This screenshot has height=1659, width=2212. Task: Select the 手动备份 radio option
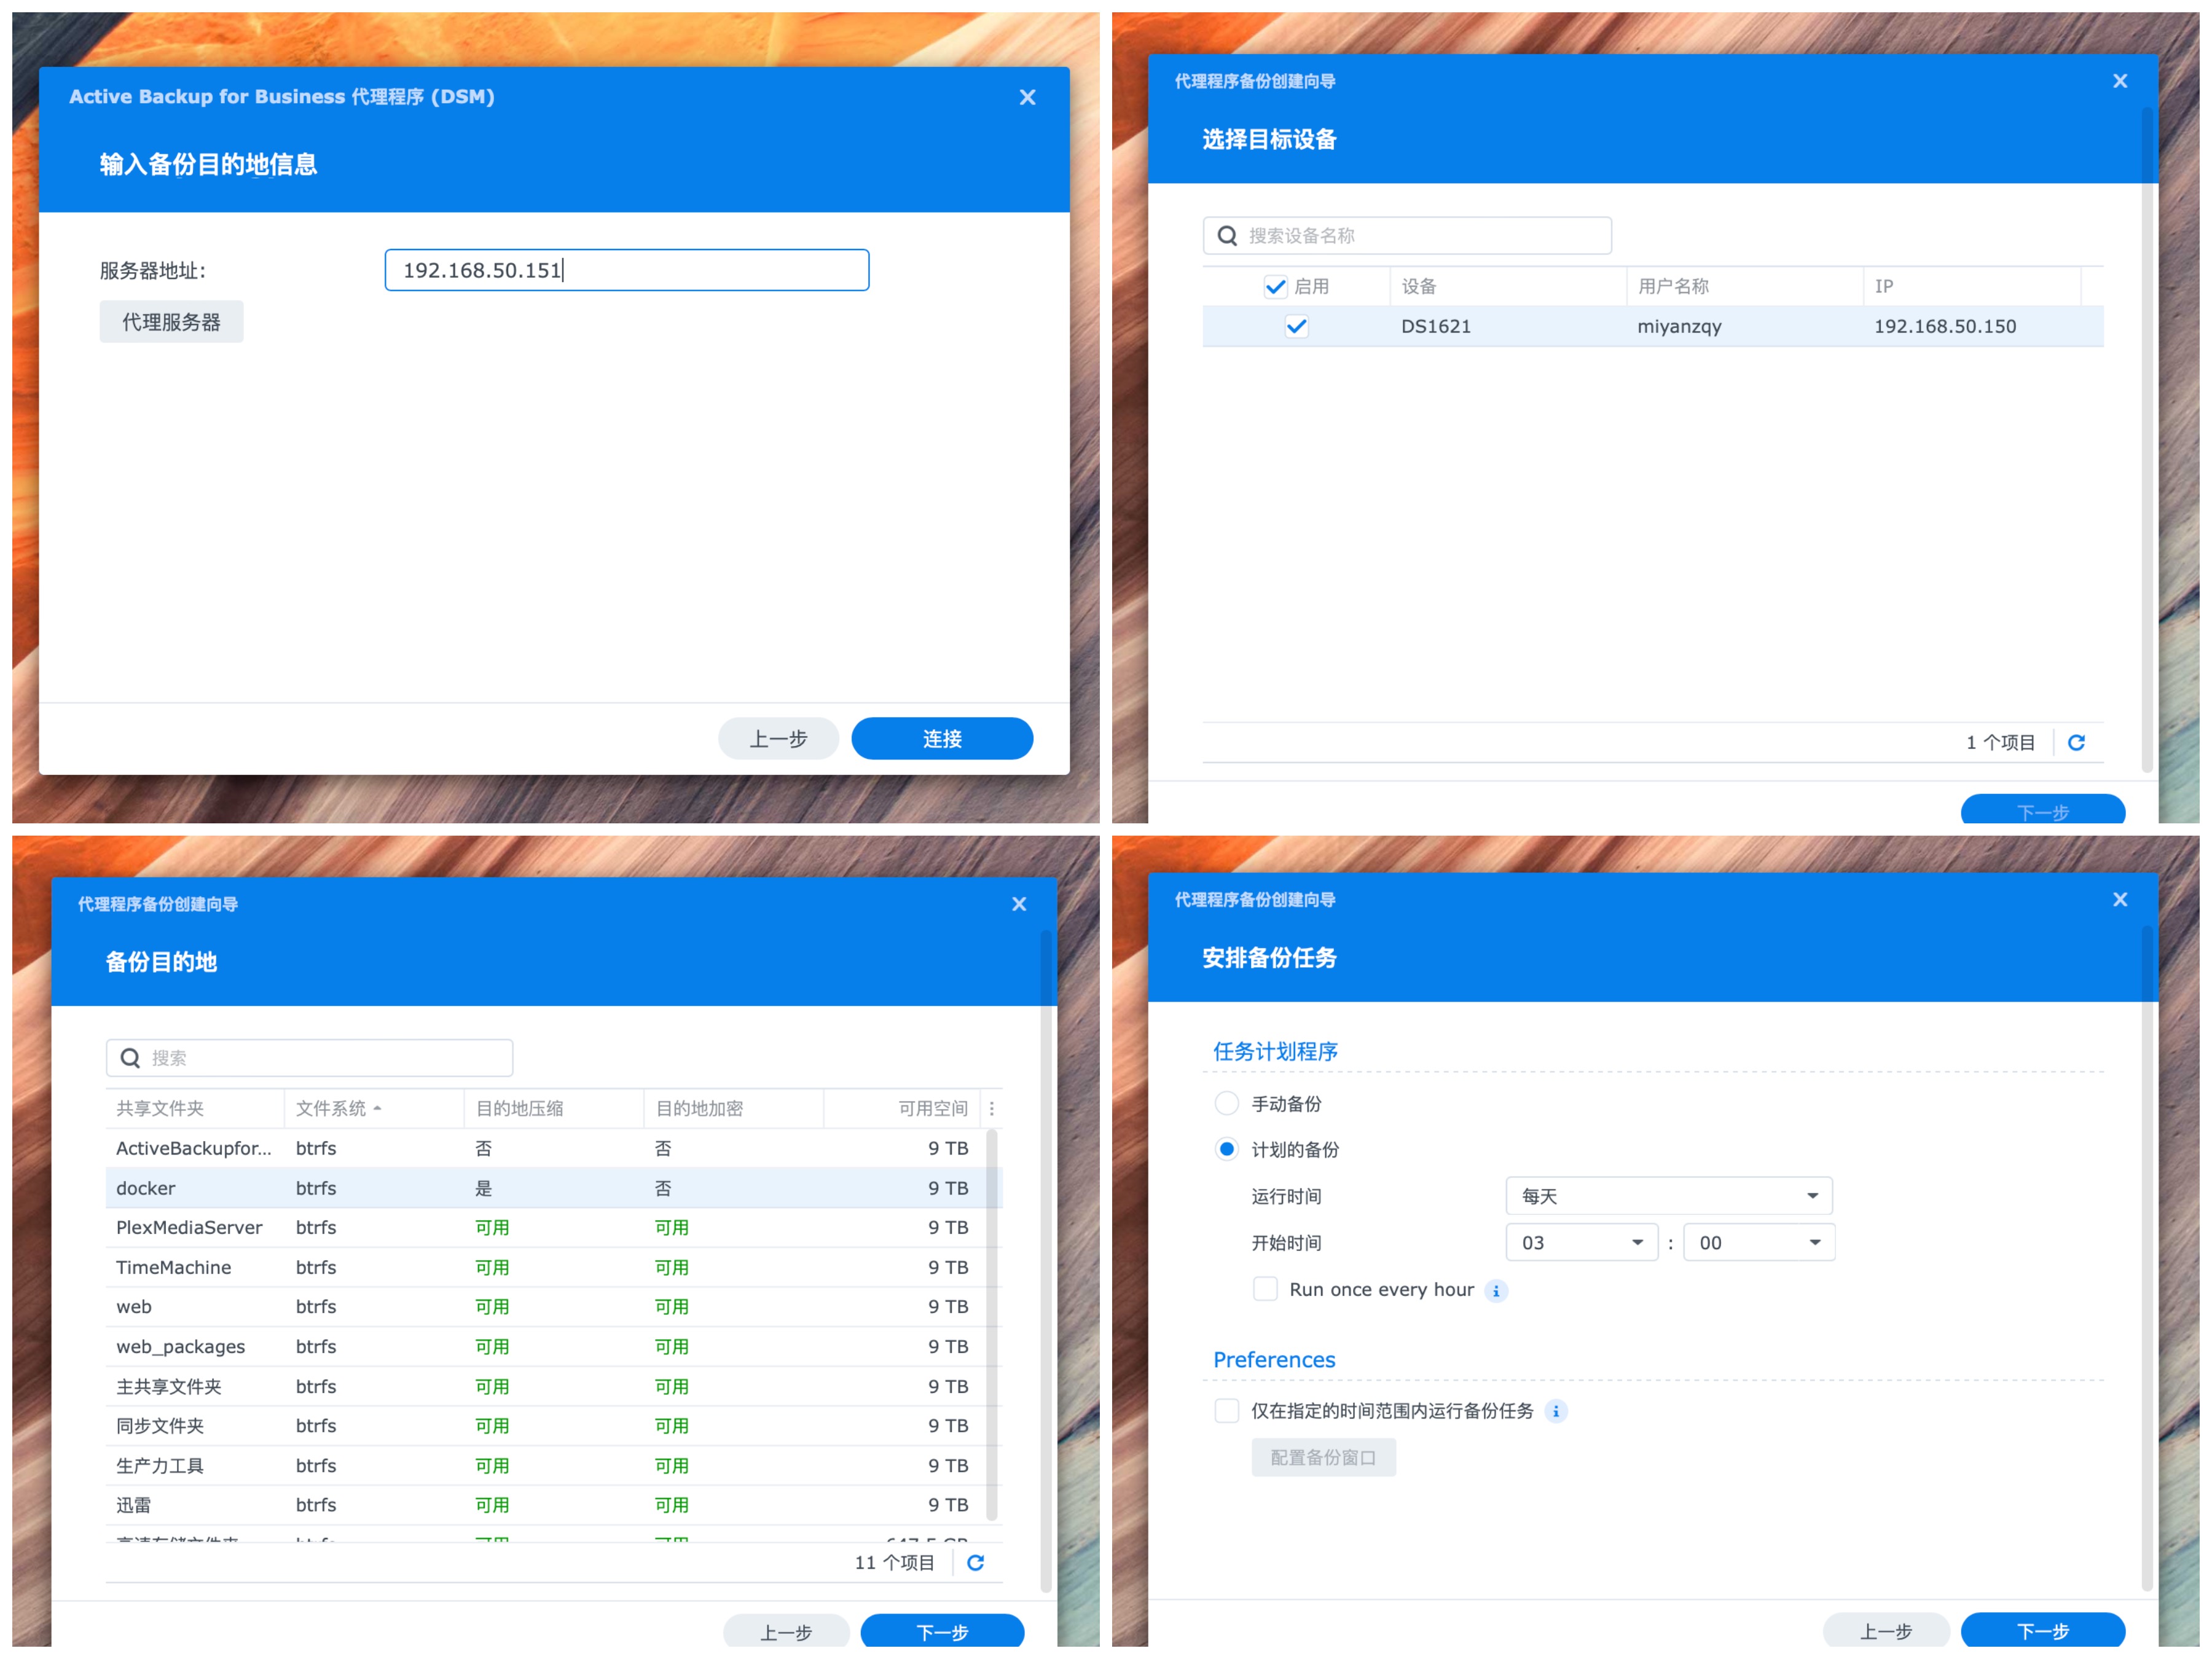pos(1226,1103)
